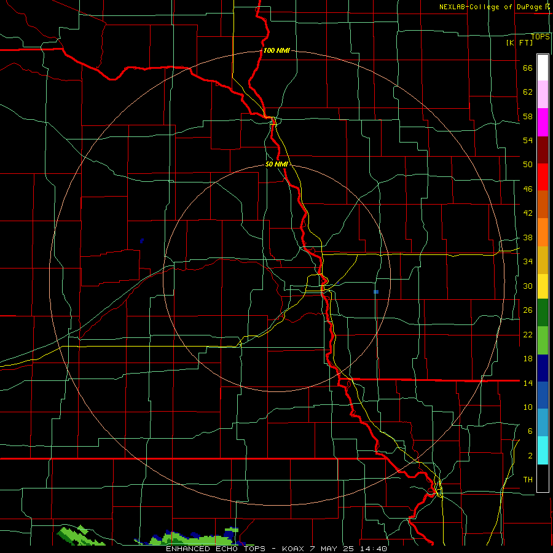
Task: Click the "ENHANCED ECHO TOPS - KOAX" caption
Action: pos(236,549)
